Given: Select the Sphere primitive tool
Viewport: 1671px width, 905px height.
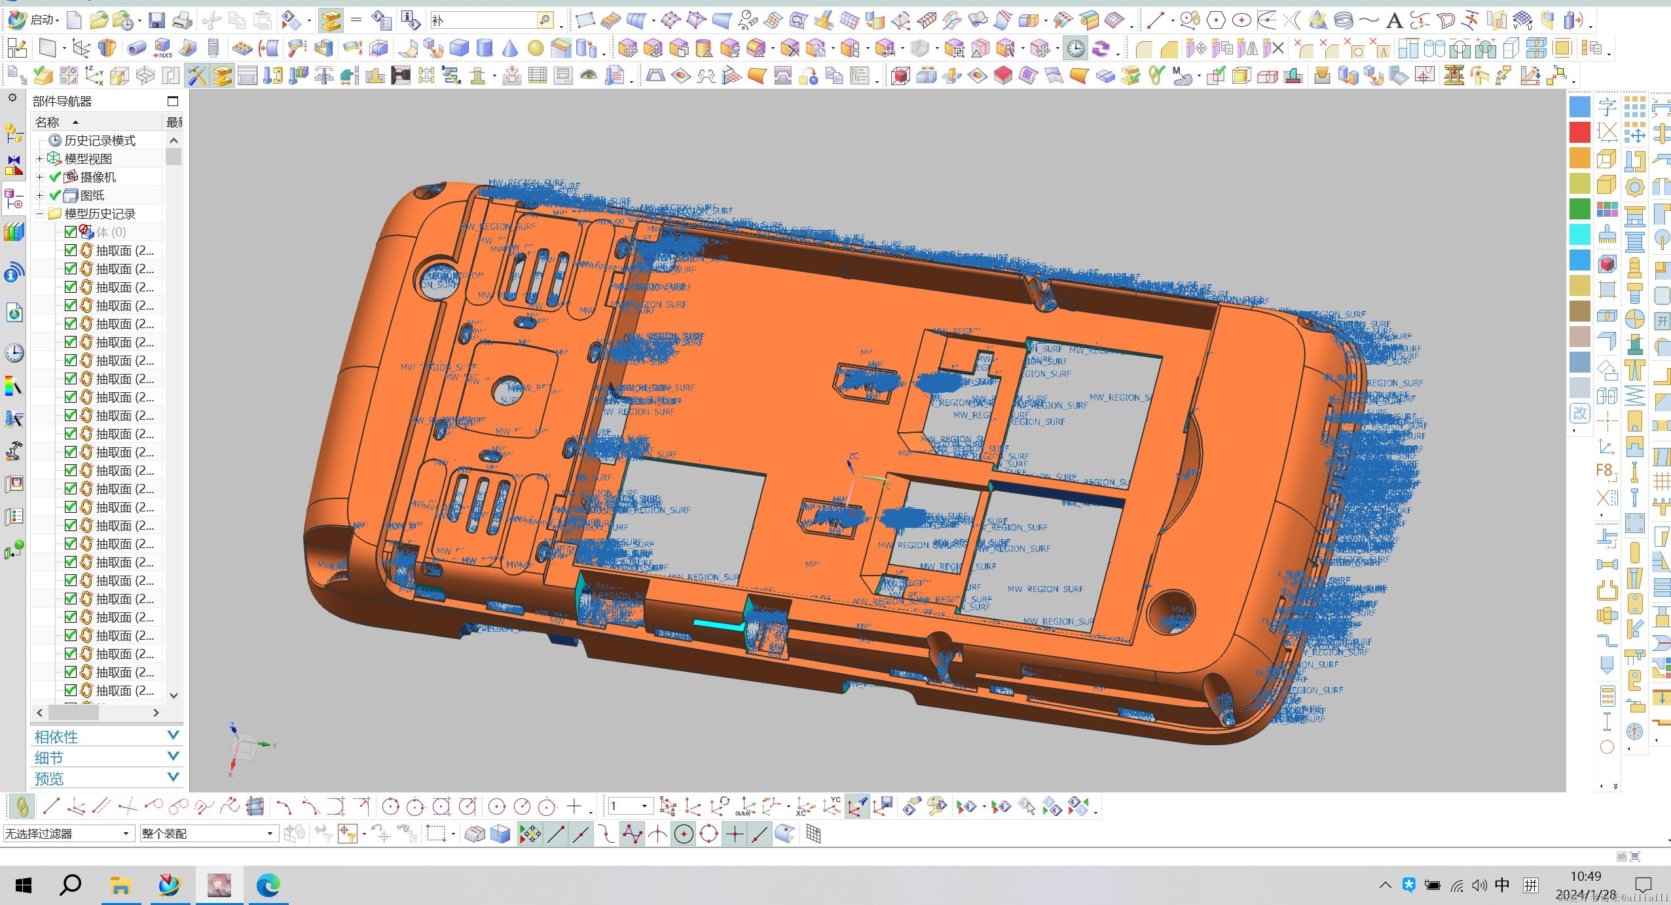Looking at the screenshot, I should coord(536,48).
